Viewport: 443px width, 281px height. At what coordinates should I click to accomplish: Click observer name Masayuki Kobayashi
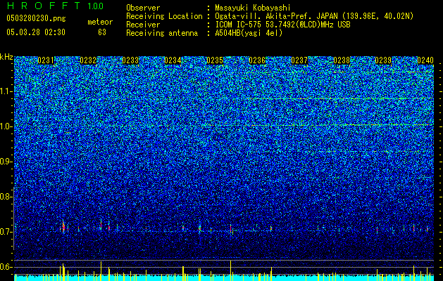[x=253, y=8]
